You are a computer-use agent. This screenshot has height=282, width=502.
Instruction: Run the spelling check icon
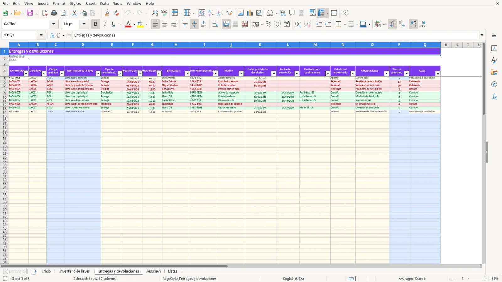tap(164, 13)
